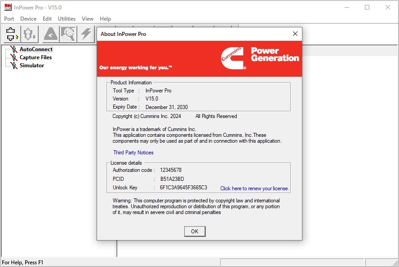Open the Utilities menu
Image resolution: width=399 pixels, height=267 pixels.
click(66, 19)
